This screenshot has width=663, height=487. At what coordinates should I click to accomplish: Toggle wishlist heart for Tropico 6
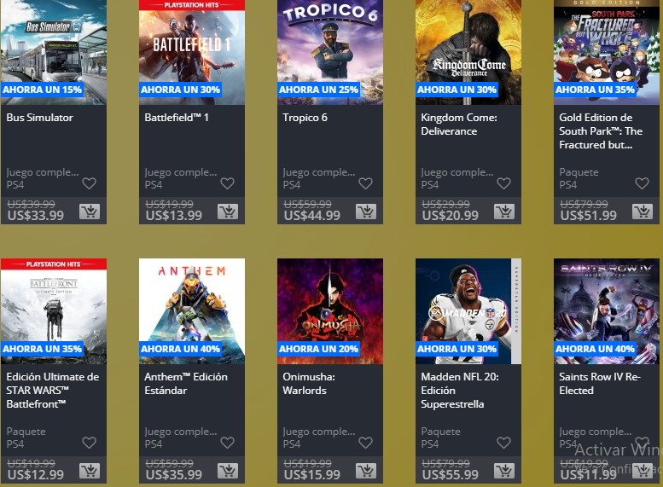(366, 183)
